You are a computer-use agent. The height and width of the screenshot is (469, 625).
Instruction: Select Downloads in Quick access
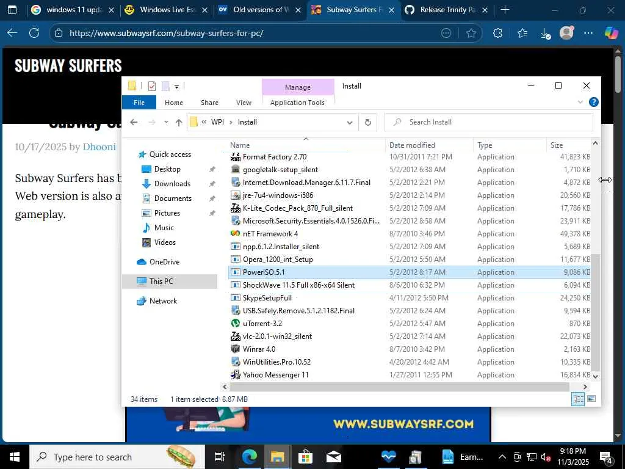pyautogui.click(x=172, y=183)
